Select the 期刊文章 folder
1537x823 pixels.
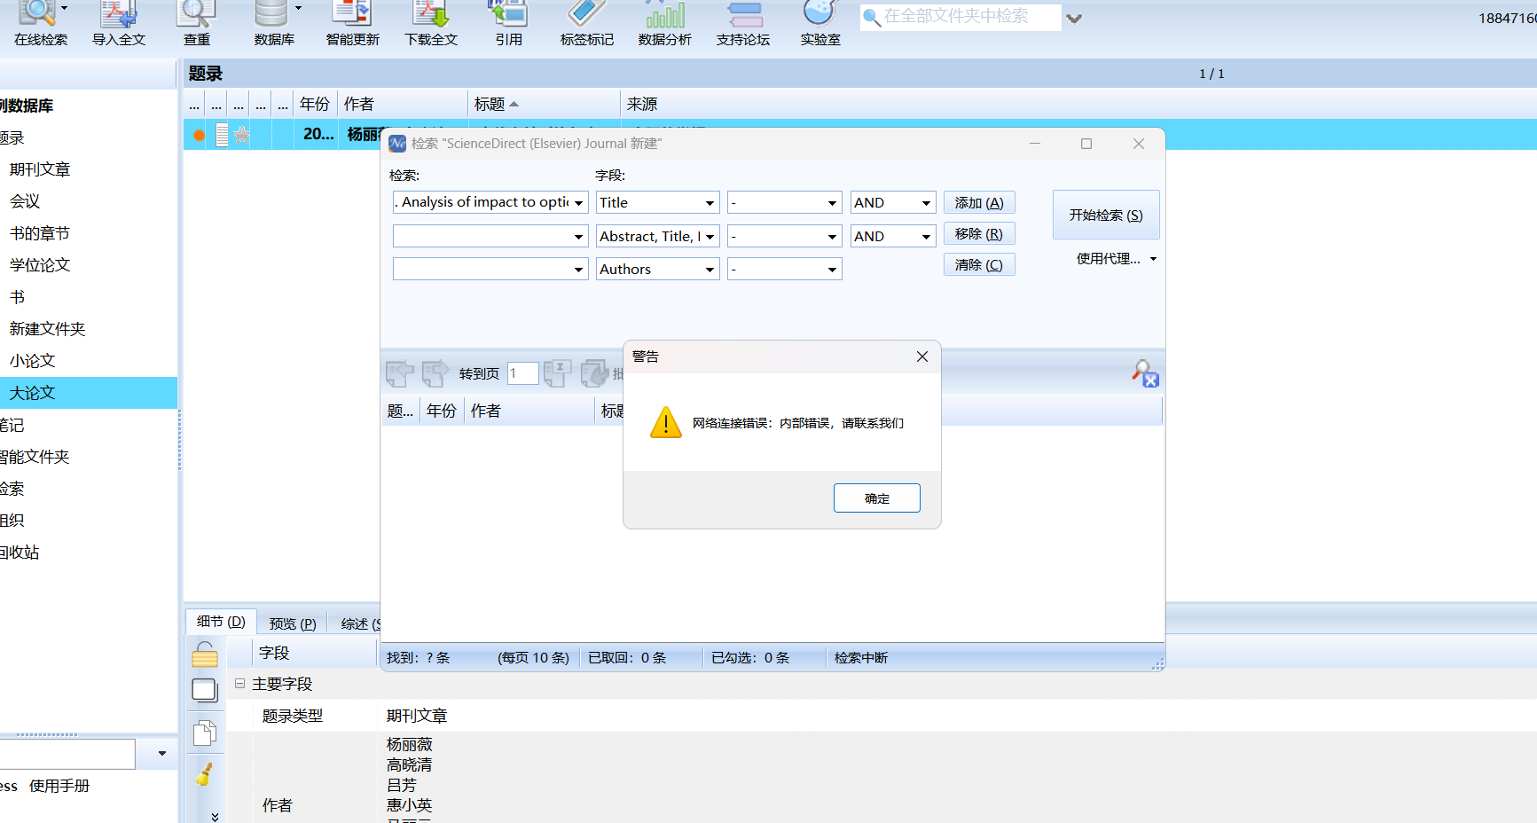pos(40,169)
